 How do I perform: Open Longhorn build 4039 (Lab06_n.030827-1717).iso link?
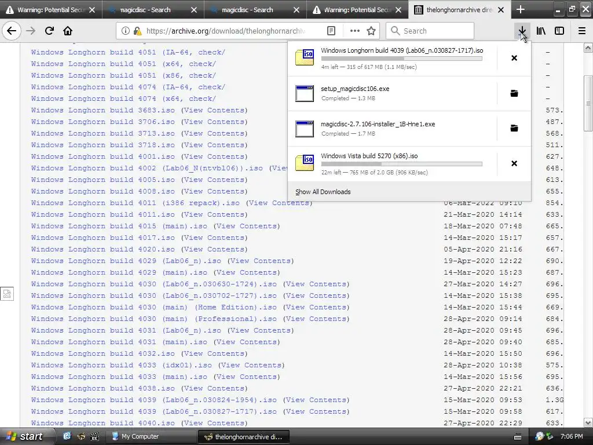tap(154, 411)
